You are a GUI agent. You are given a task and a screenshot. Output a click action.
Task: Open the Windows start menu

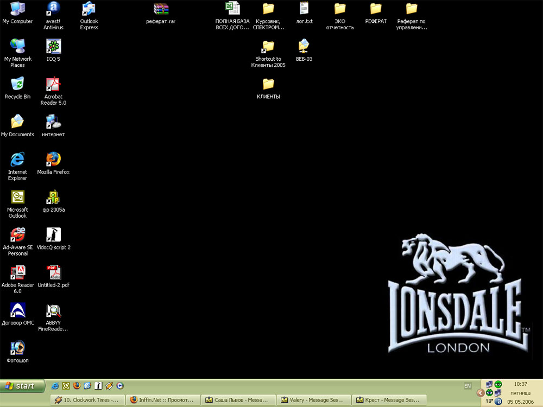tap(22, 386)
